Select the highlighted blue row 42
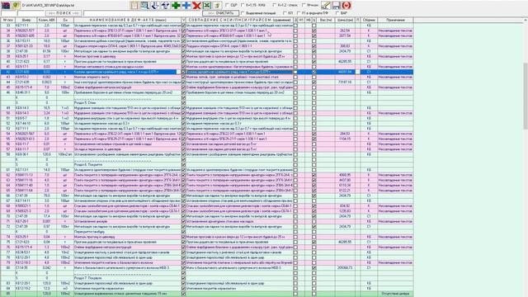Viewport: 528px width, 297px height. tap(207, 72)
